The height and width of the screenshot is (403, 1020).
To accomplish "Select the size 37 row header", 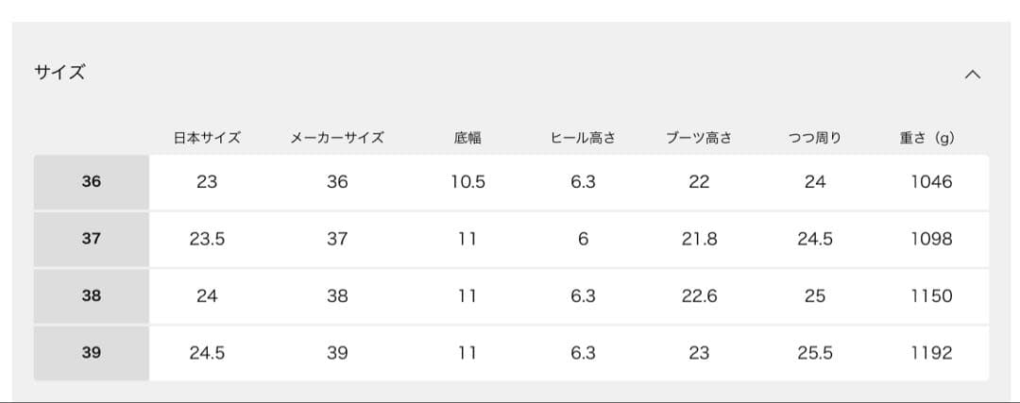I will pos(91,239).
